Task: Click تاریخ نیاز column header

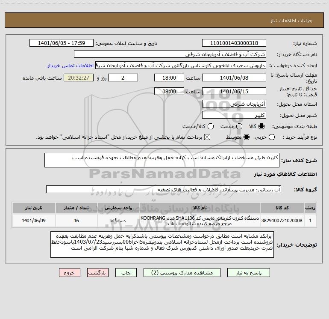Action: point(34,208)
